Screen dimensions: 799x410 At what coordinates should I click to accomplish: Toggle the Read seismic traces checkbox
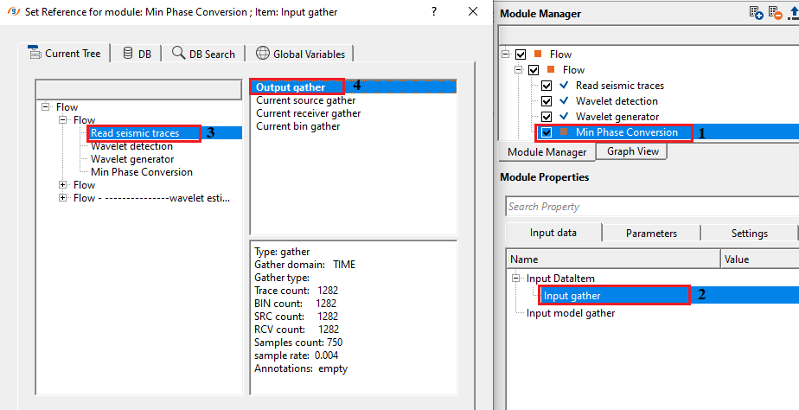pyautogui.click(x=547, y=86)
